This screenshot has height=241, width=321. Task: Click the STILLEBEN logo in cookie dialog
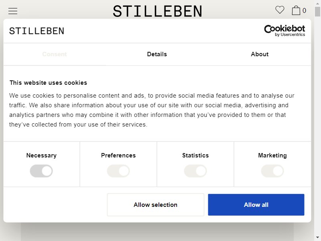(37, 31)
